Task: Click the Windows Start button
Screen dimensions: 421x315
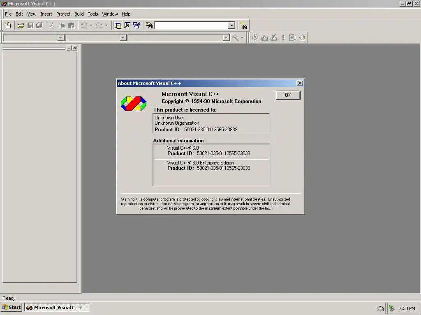Action: point(11,308)
